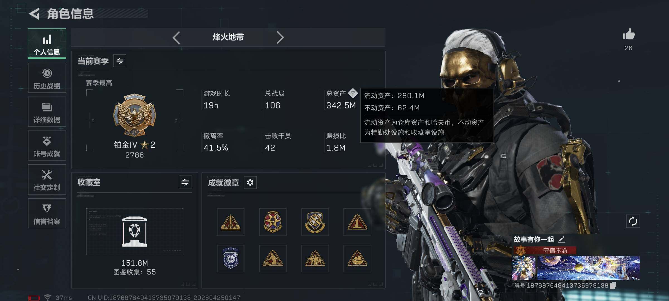Switch to previous mode with left chevron
Screen dimensions: 669x301
176,37
